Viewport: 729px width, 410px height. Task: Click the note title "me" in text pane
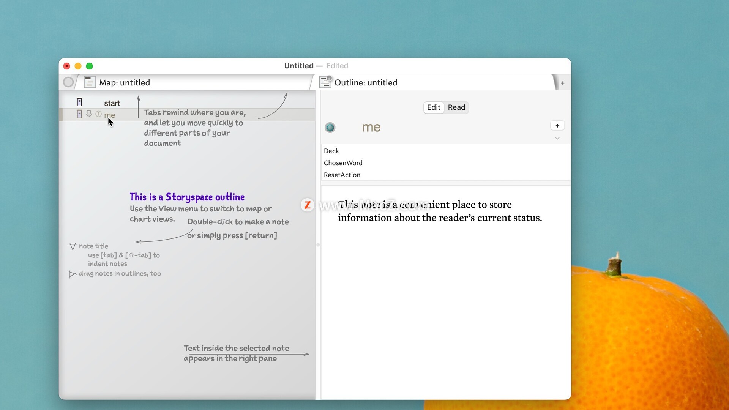coord(371,127)
